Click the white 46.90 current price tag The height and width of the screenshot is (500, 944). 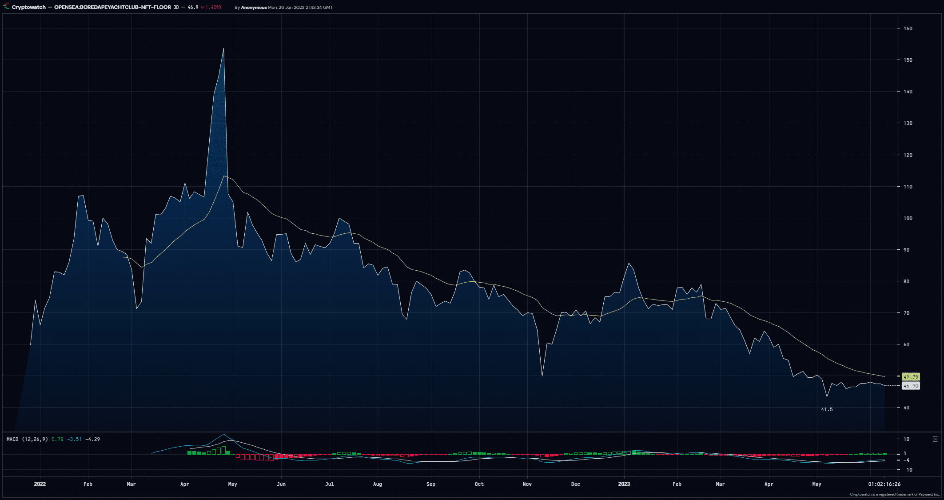(x=911, y=386)
